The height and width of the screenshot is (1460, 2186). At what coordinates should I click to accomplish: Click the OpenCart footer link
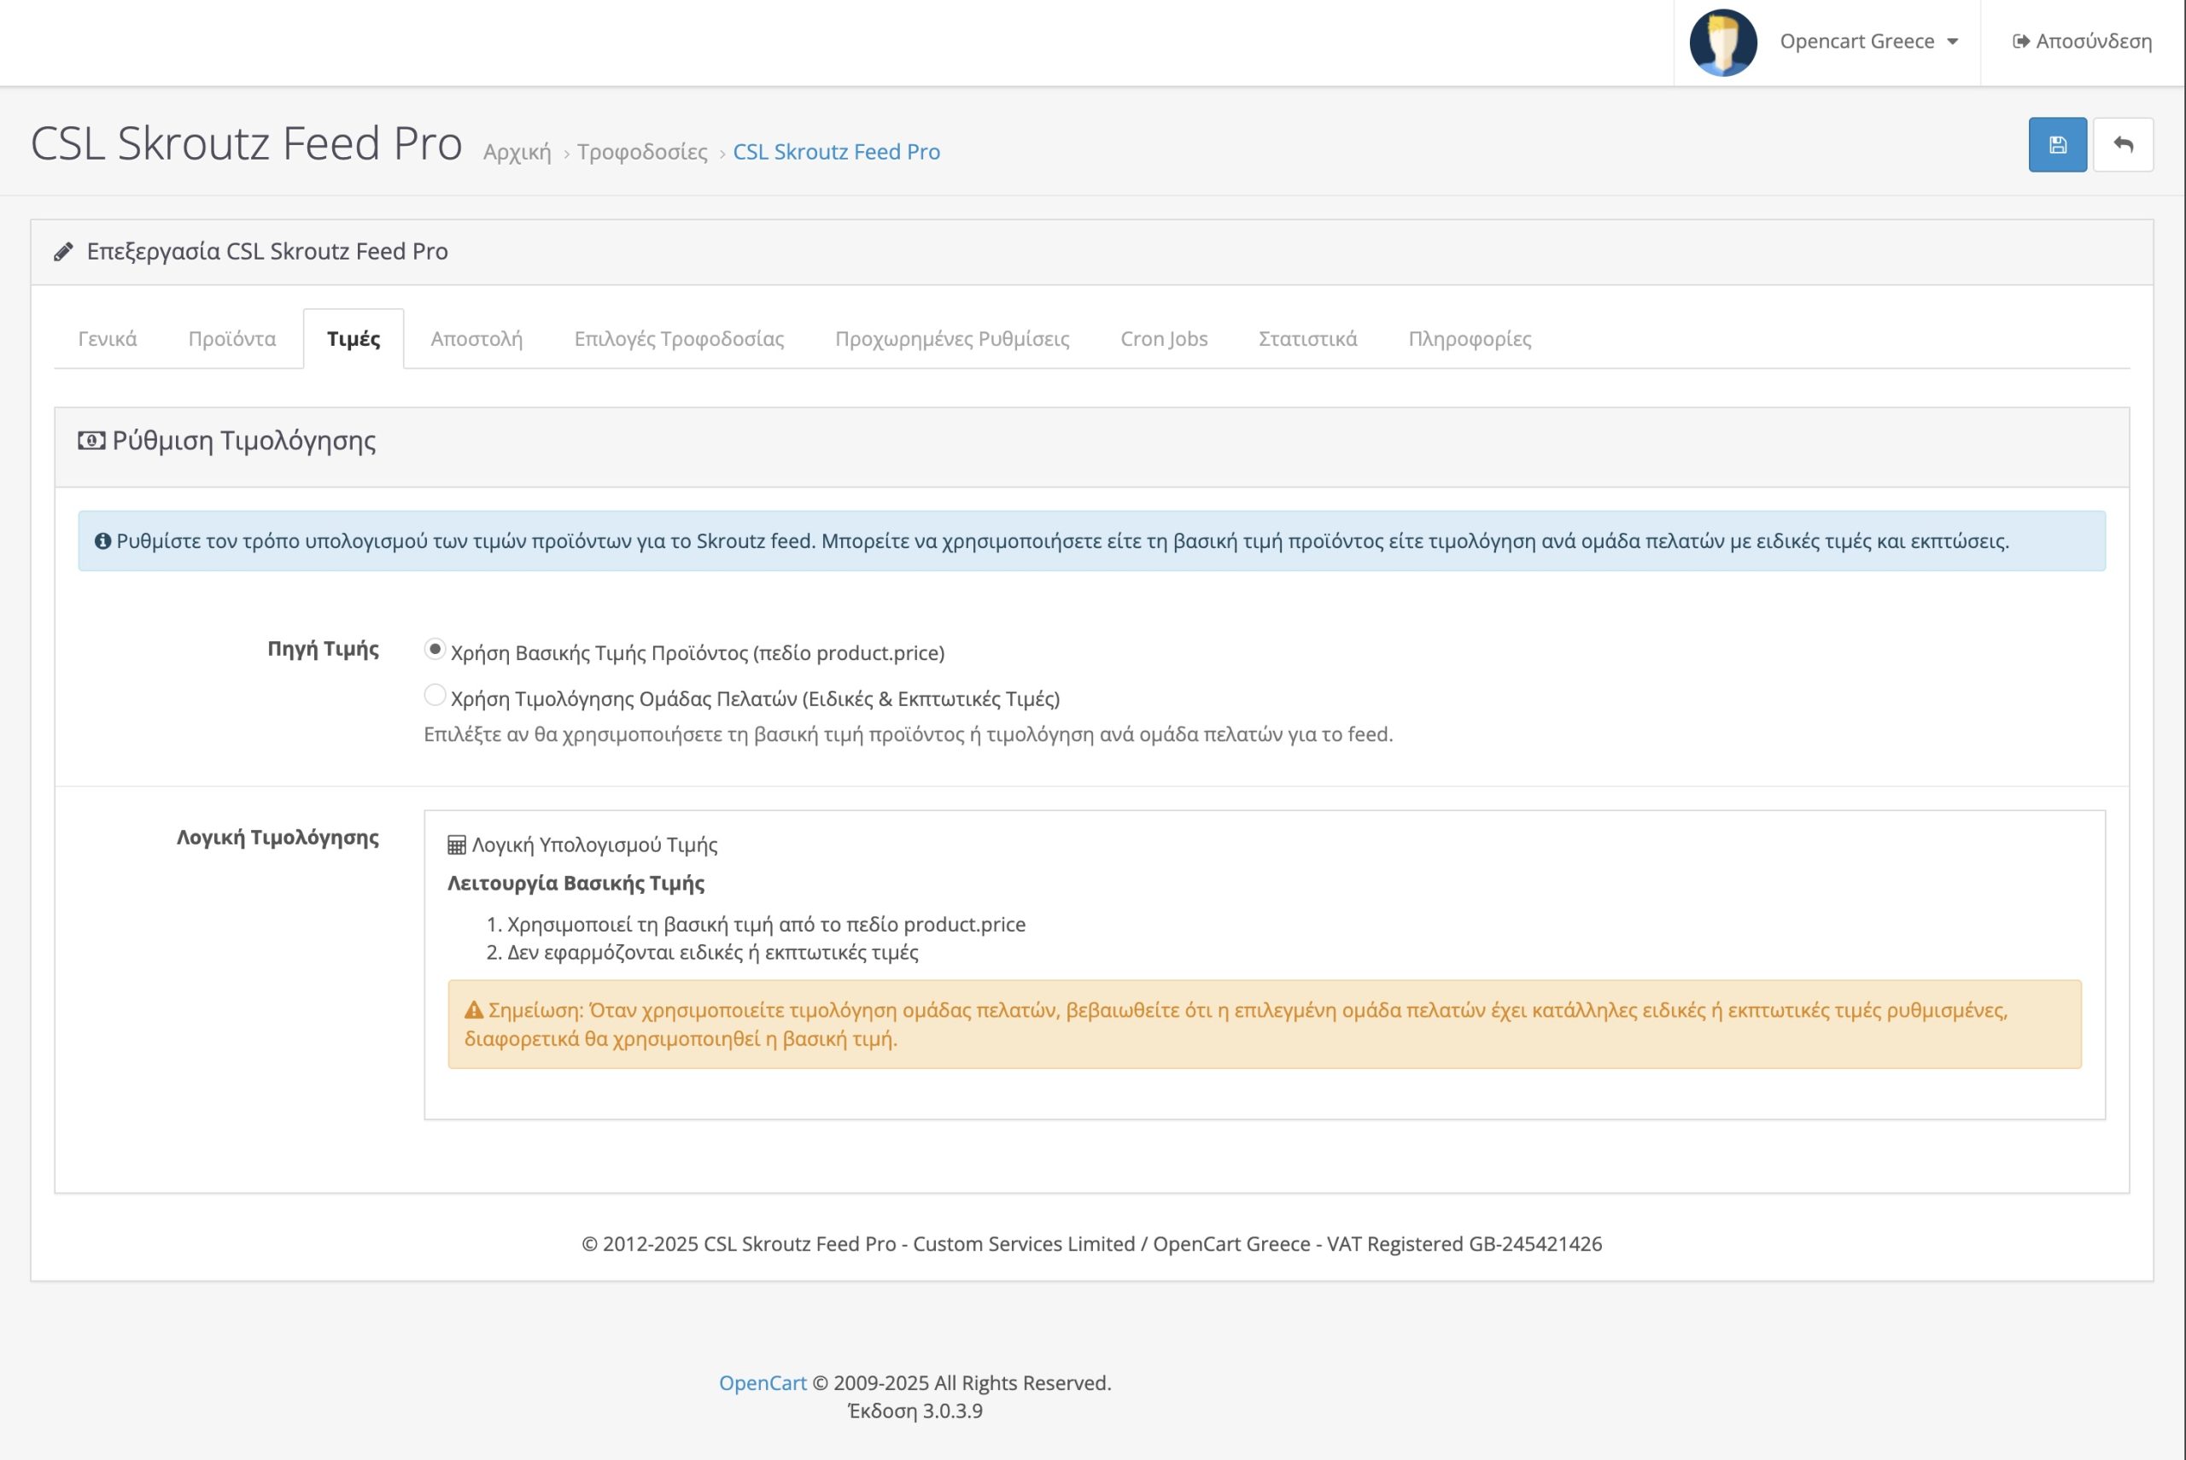click(763, 1382)
